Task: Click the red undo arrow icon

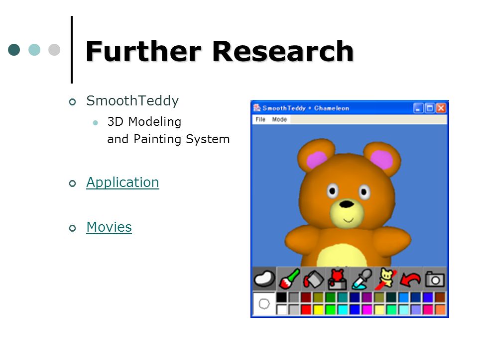Action: [x=410, y=279]
